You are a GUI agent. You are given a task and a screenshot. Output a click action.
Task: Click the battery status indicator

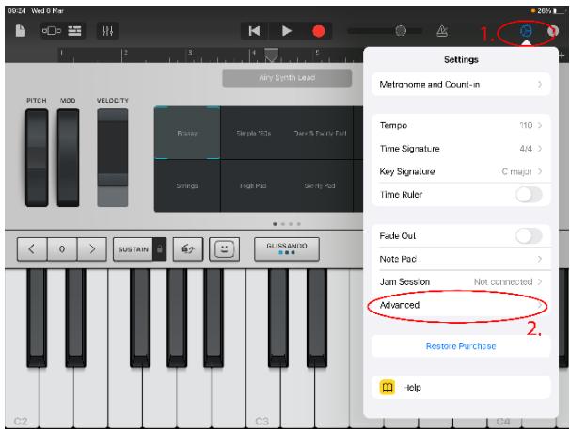559,11
